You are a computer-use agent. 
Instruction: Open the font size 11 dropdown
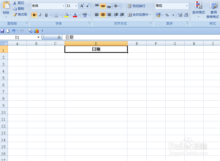pyautogui.click(x=76, y=6)
